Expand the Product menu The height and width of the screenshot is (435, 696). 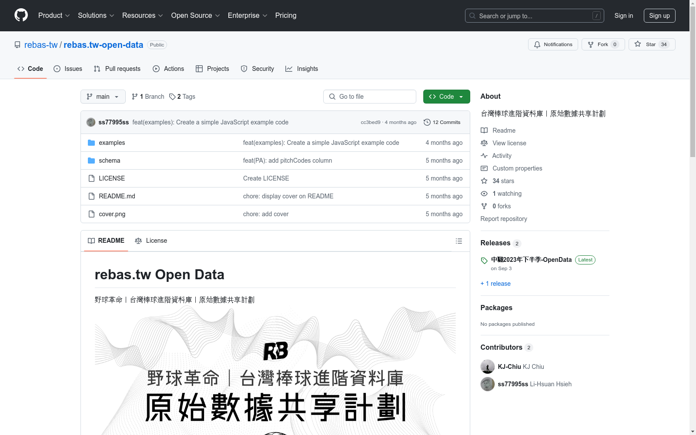54,16
